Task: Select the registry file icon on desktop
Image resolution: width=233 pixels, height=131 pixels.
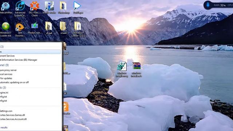Action: click(122, 70)
